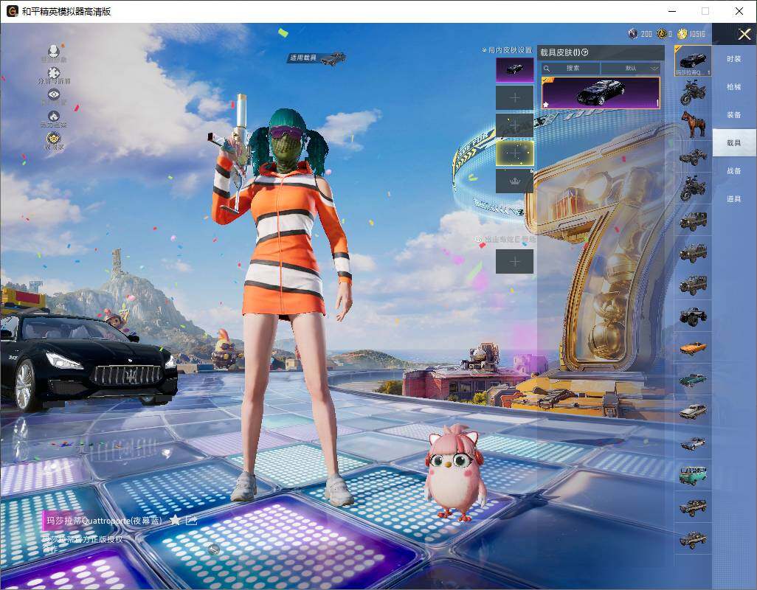The image size is (757, 590).
Task: Open the help question mark beside 载具皮肤
Action: tap(585, 52)
